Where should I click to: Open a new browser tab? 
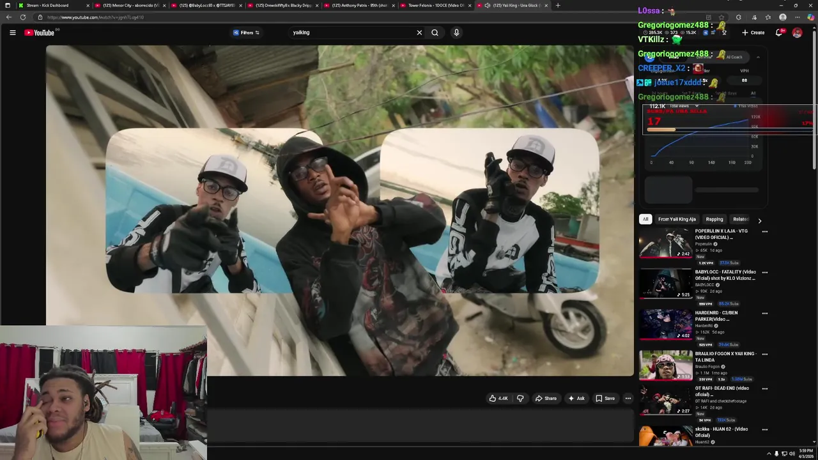click(x=558, y=5)
